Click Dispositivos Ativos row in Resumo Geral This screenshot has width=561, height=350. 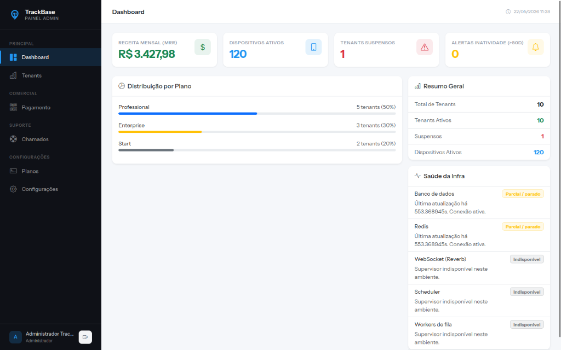[x=479, y=152]
